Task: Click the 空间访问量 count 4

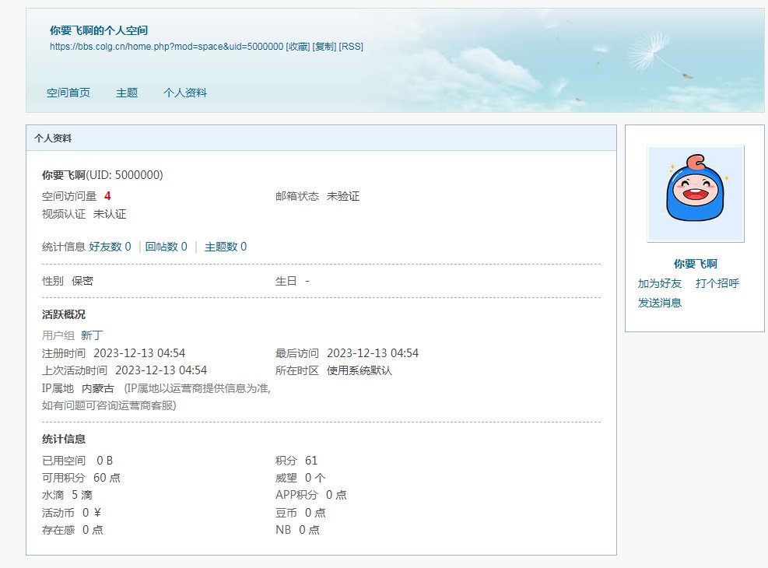Action: coord(107,196)
